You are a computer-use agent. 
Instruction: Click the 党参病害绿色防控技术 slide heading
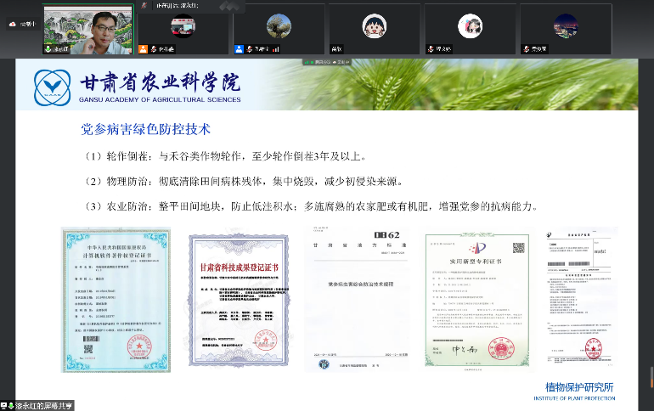145,130
